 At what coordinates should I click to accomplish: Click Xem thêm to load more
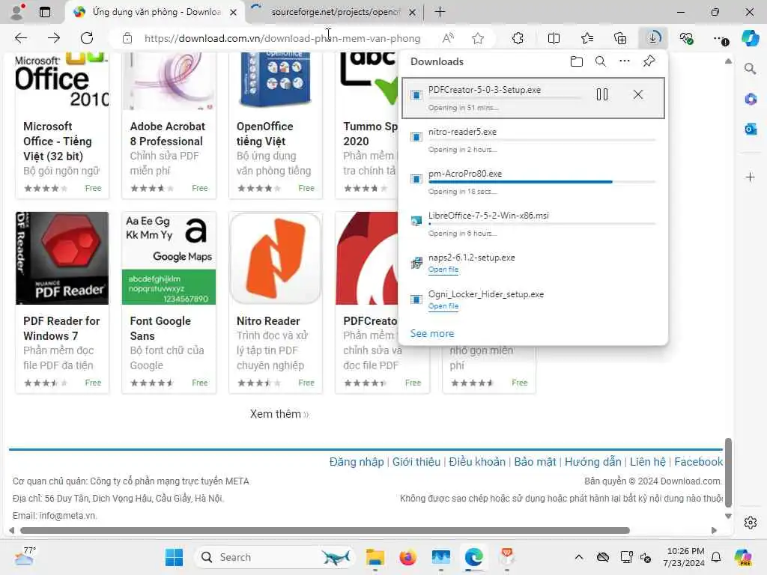279,413
